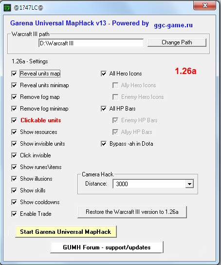
Task: Start Garena Universal MapHack
Action: [x=66, y=232]
